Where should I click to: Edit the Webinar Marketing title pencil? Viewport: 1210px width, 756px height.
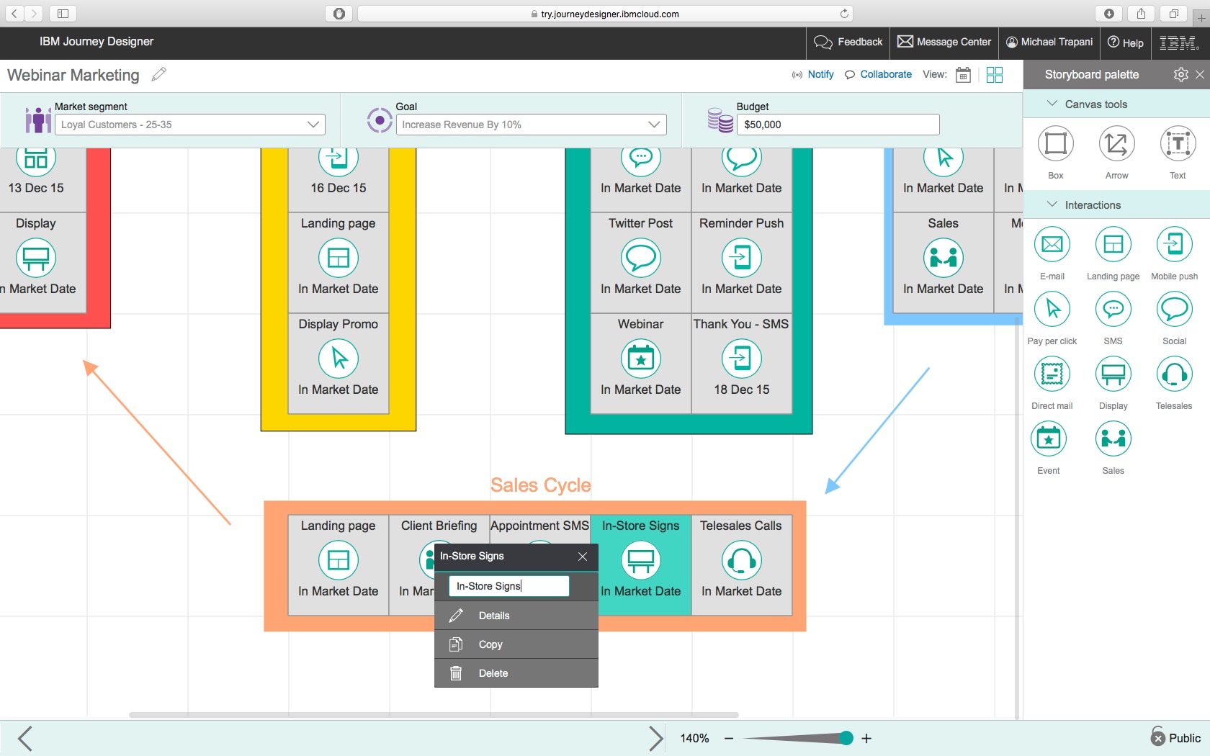(159, 74)
